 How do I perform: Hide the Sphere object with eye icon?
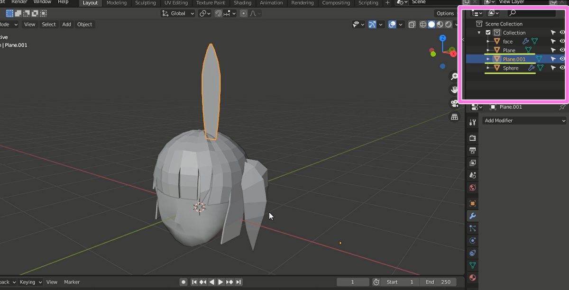pyautogui.click(x=562, y=68)
